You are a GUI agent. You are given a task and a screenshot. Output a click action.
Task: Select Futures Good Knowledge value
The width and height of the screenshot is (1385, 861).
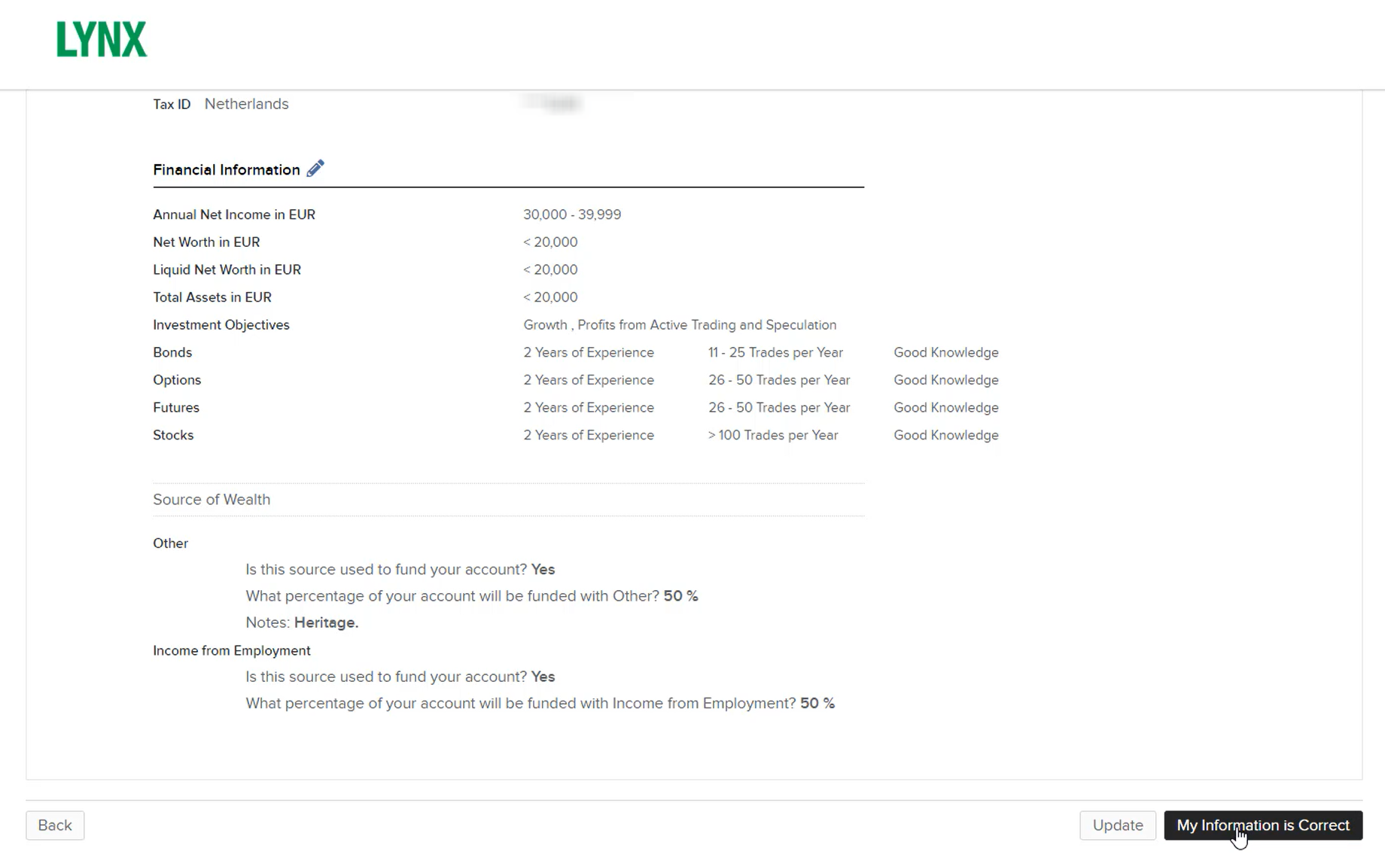click(946, 408)
